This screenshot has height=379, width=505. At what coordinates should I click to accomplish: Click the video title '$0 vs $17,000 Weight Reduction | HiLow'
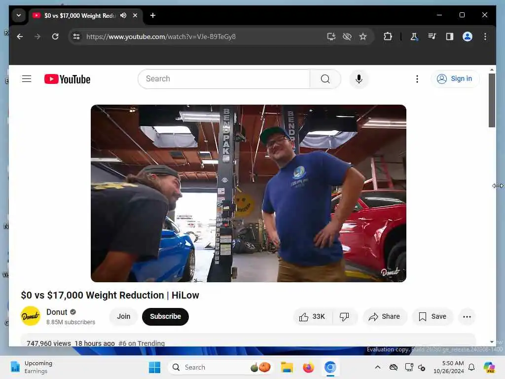tap(110, 295)
